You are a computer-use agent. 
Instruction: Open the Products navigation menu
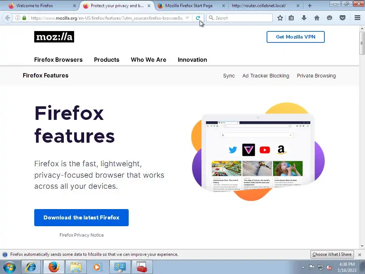(x=107, y=60)
